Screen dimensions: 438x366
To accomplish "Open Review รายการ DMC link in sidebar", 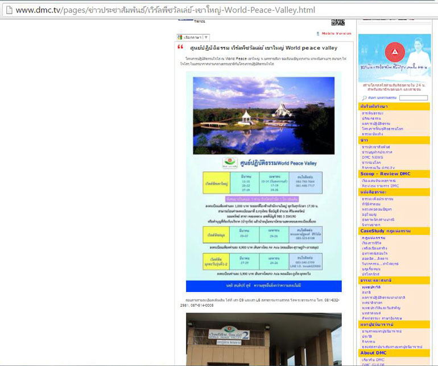I will coord(380,186).
